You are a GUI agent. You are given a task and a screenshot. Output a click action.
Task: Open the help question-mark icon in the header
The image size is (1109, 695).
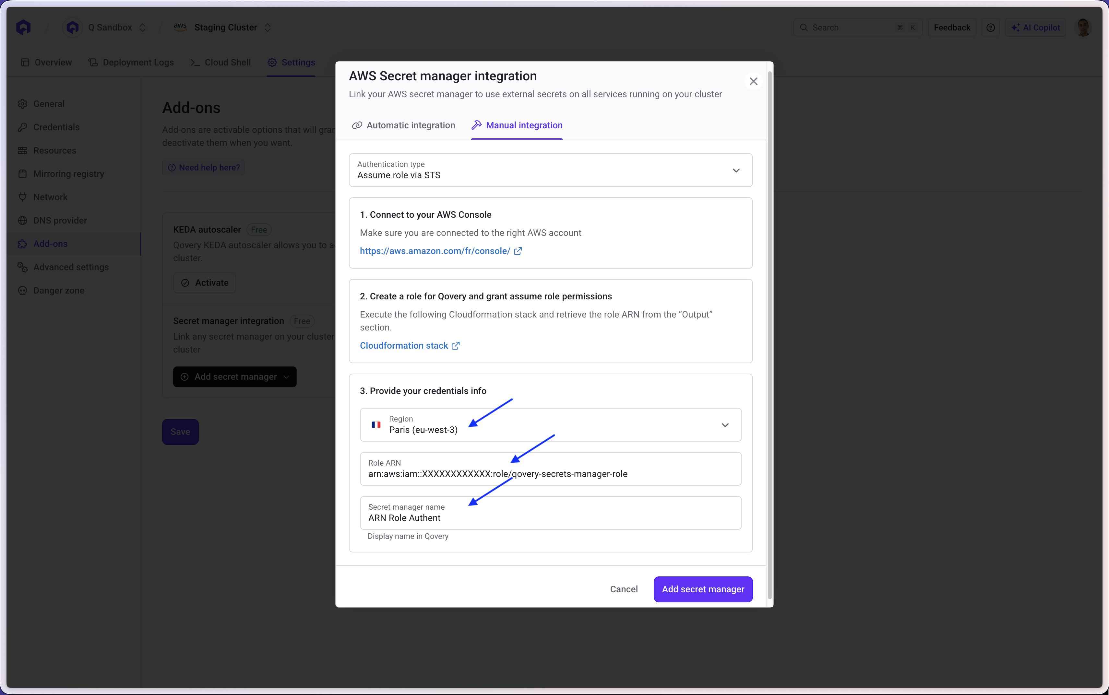click(x=991, y=28)
